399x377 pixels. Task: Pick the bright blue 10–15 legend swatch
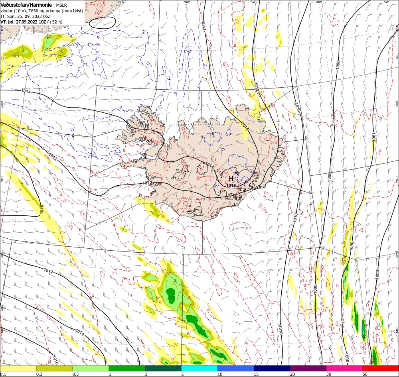click(x=236, y=368)
